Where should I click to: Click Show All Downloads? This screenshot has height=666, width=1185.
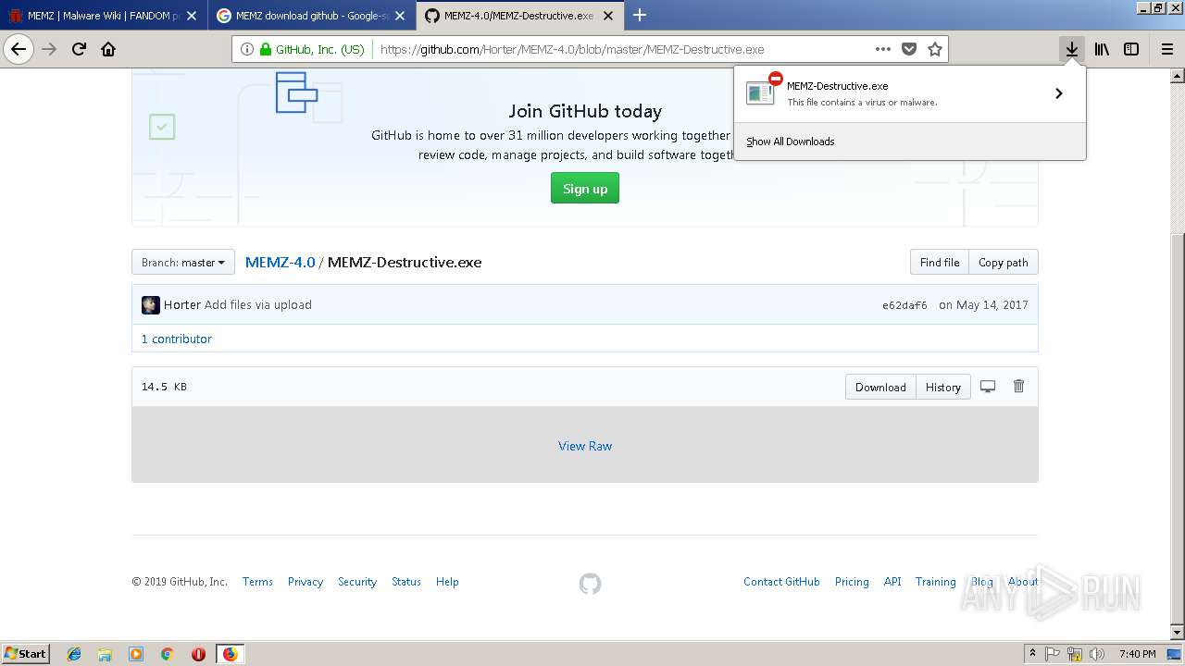[791, 142]
